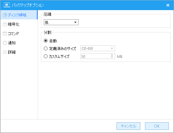Image resolution: width=174 pixels, height=133 pixels.
Task: Close the backup options dialog
Action: [168, 5]
